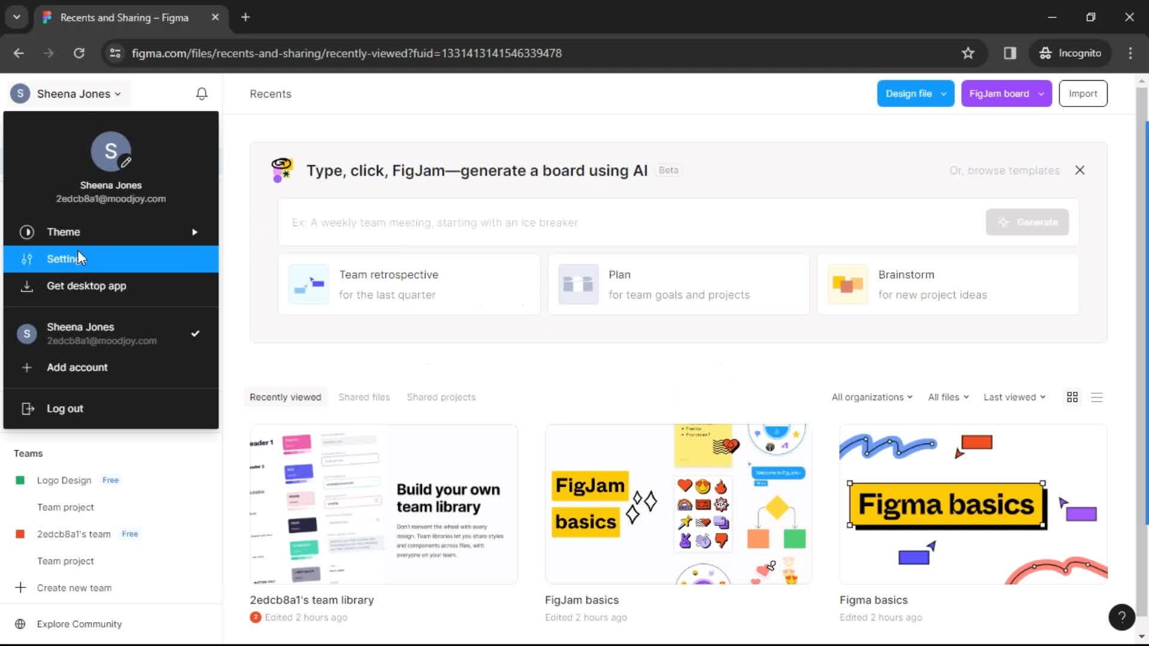Click the notifications bell icon
Screen dimensions: 1149x646
click(x=203, y=93)
